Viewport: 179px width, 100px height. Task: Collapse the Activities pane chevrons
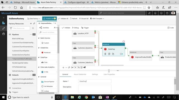coord(55,28)
